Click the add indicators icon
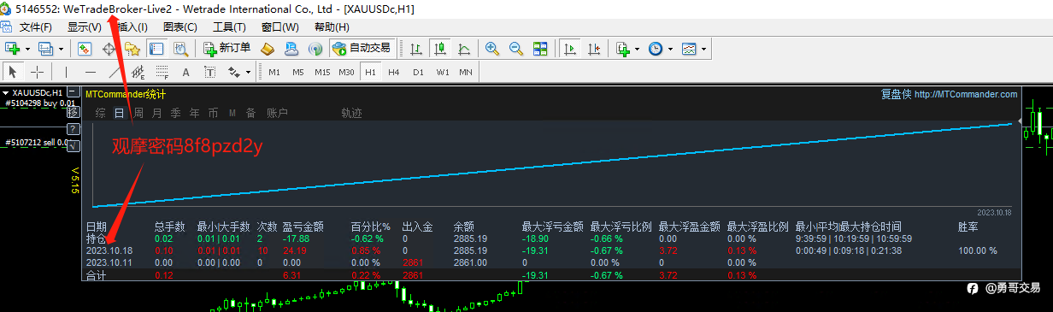Viewport: 1053px width, 312px height. [x=623, y=49]
